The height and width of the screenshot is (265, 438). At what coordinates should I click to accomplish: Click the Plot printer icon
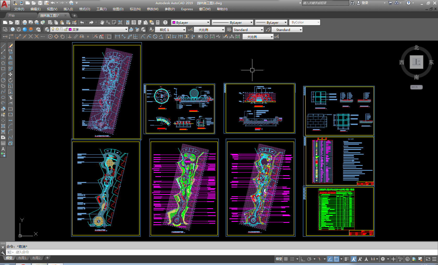pos(25,22)
